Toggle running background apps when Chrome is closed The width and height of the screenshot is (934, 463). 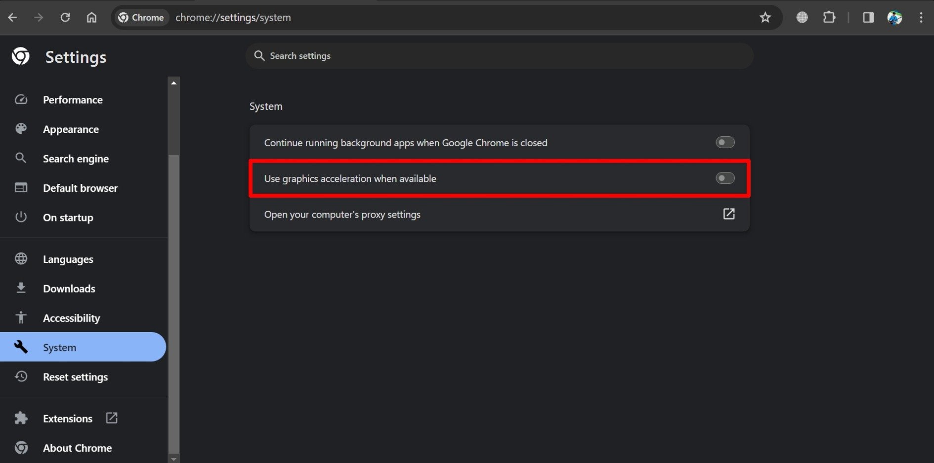724,142
